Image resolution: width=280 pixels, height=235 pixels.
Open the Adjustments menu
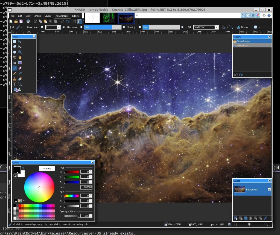62,16
